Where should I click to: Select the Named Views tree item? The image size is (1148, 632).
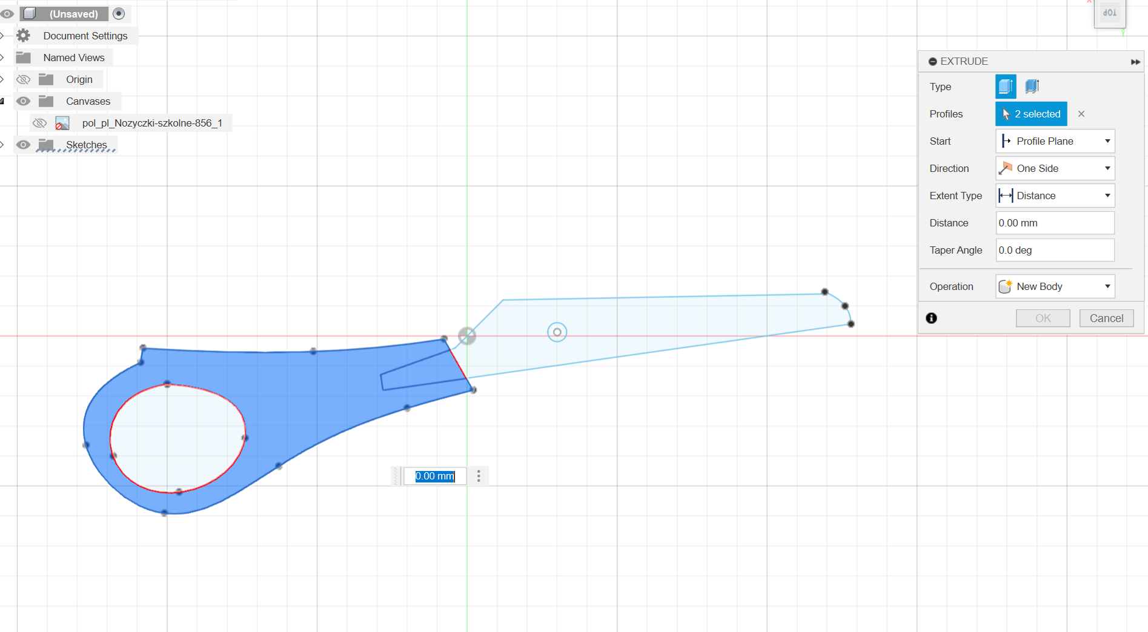(74, 58)
